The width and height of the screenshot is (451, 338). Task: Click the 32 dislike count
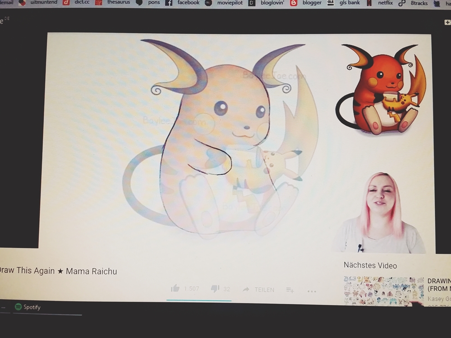(227, 289)
